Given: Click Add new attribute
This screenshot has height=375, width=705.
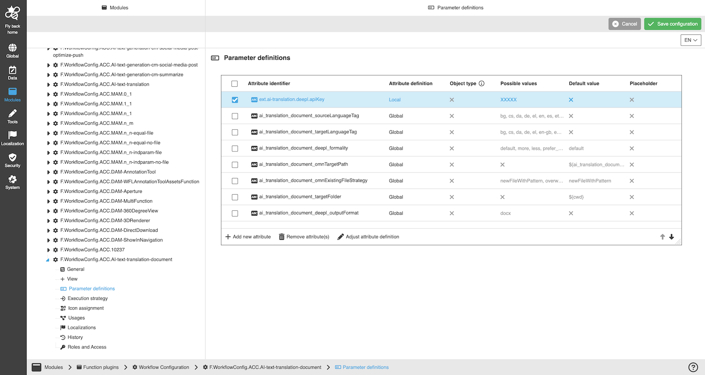Looking at the screenshot, I should click(x=248, y=237).
